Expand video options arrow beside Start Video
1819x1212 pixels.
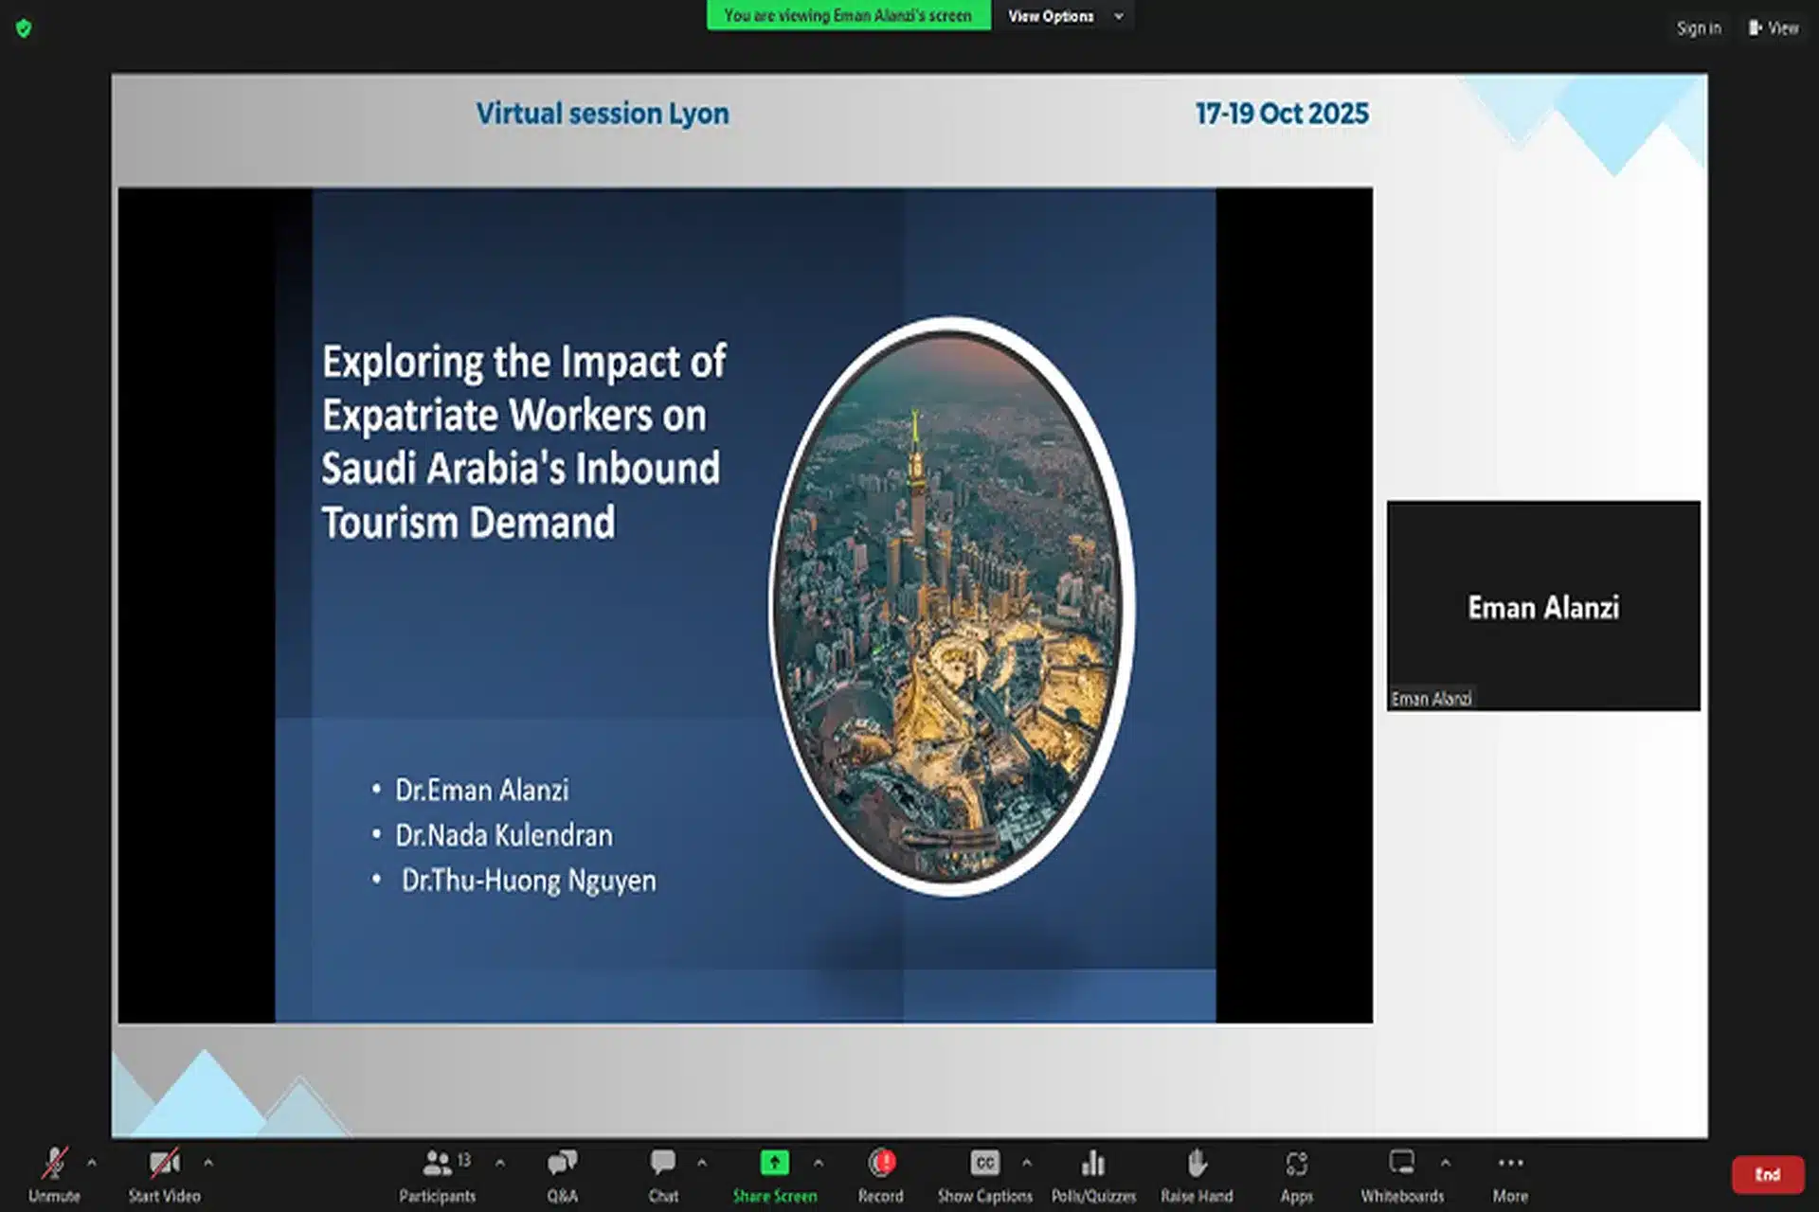[x=208, y=1162]
